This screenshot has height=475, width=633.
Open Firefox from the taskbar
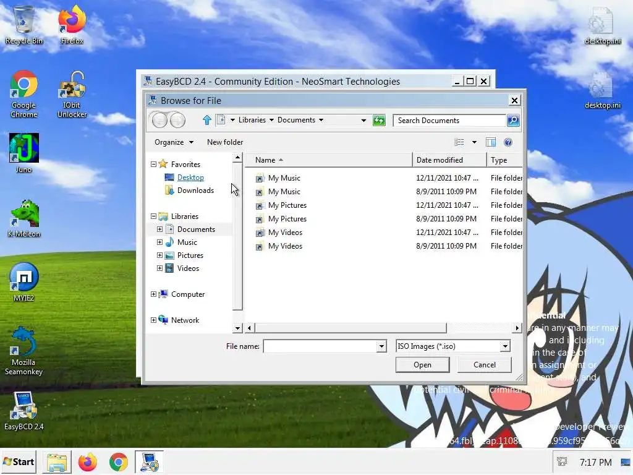point(88,462)
